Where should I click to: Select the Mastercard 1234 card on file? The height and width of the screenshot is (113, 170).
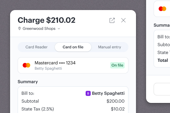click(x=73, y=65)
